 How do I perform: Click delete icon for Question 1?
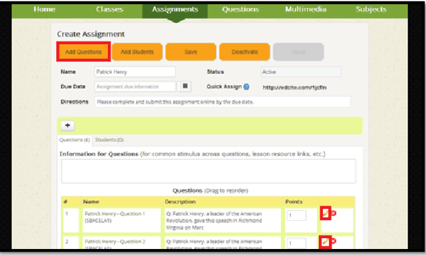coord(334,214)
